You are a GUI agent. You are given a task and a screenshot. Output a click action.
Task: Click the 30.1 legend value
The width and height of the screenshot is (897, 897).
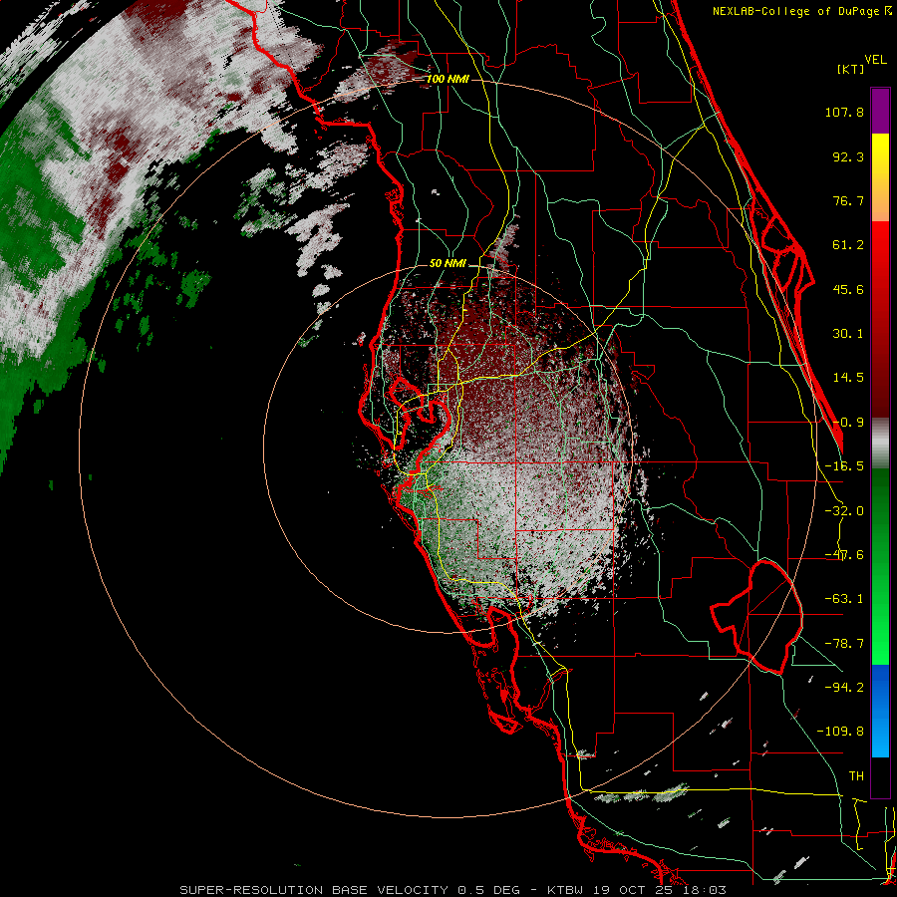click(x=848, y=334)
